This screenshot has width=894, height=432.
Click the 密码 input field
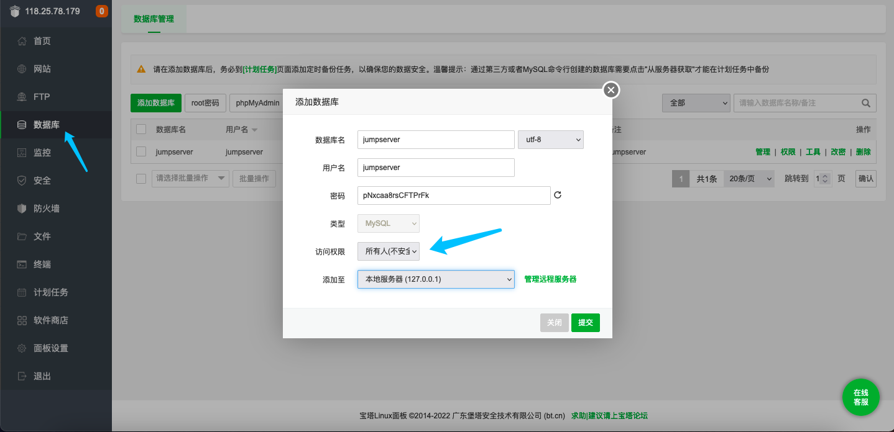(454, 196)
